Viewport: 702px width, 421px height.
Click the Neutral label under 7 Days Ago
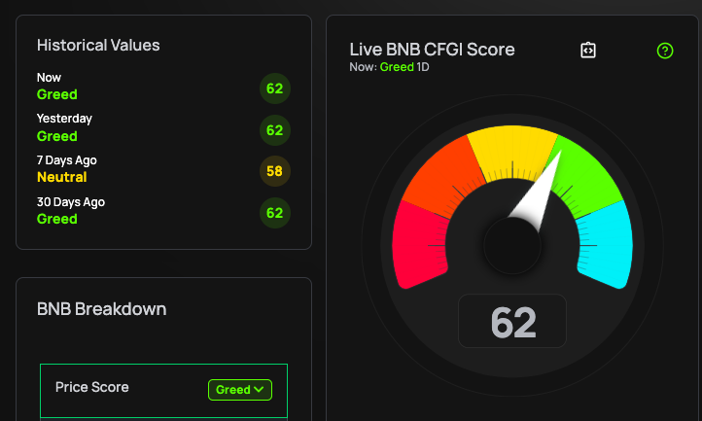(62, 178)
